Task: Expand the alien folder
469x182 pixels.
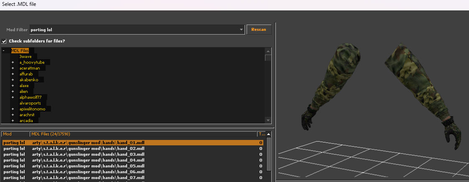Action: tap(13, 92)
